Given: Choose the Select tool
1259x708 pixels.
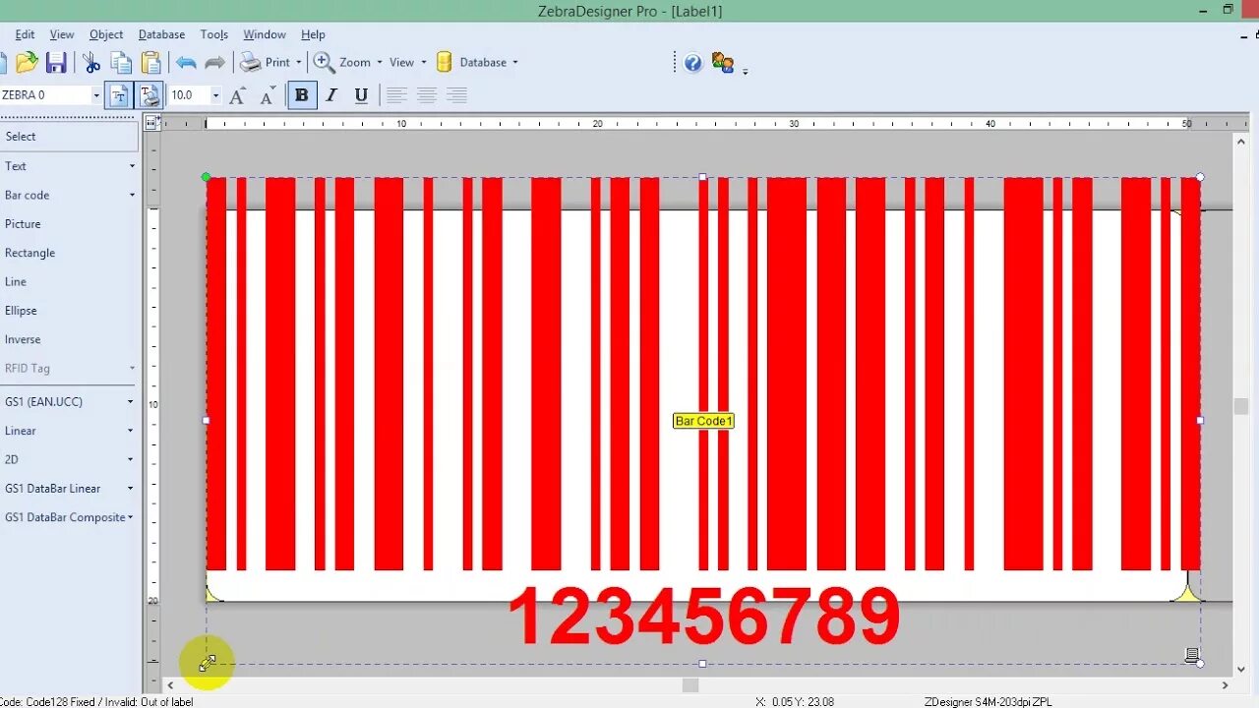Looking at the screenshot, I should point(69,137).
